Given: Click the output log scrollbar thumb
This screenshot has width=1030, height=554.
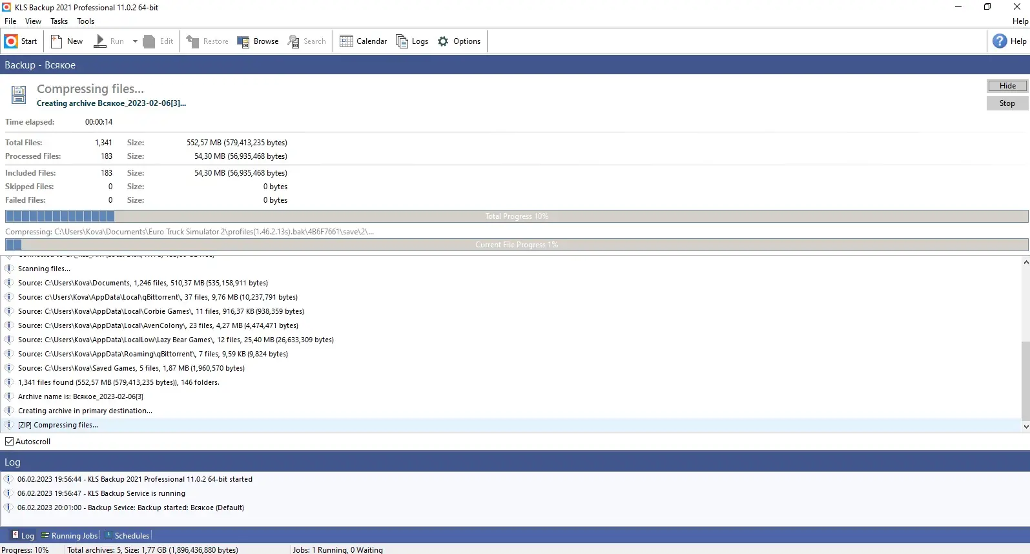Looking at the screenshot, I should coord(1025,381).
